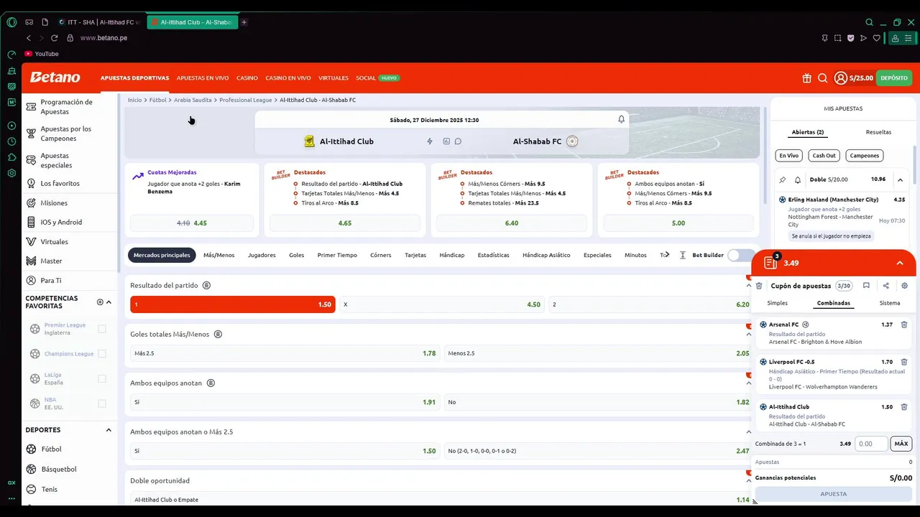
Task: Click the MÁX stake button
Action: click(x=901, y=444)
